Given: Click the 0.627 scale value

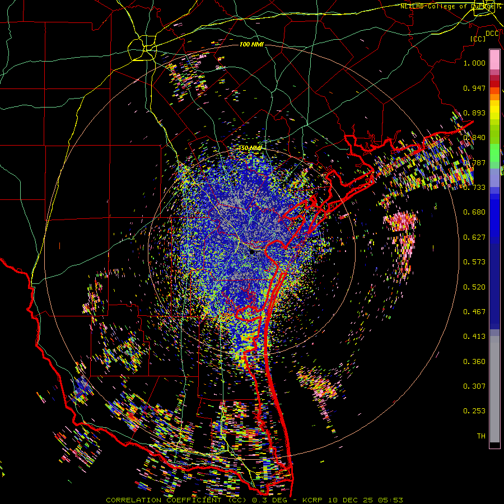Looking at the screenshot, I should (x=474, y=237).
